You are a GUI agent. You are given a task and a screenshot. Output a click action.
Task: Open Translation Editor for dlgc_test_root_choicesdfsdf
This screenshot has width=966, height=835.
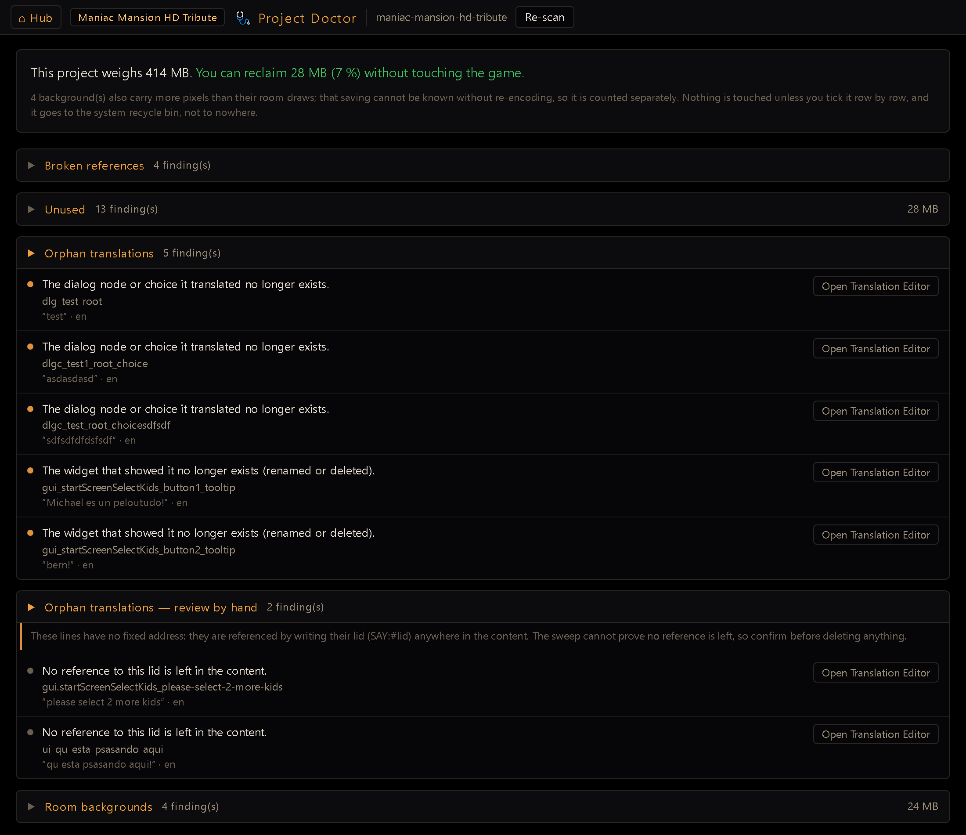876,412
